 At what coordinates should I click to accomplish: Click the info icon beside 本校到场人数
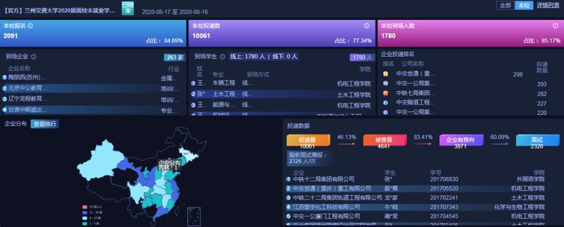point(556,26)
